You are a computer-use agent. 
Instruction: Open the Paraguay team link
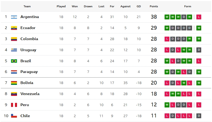29,72
